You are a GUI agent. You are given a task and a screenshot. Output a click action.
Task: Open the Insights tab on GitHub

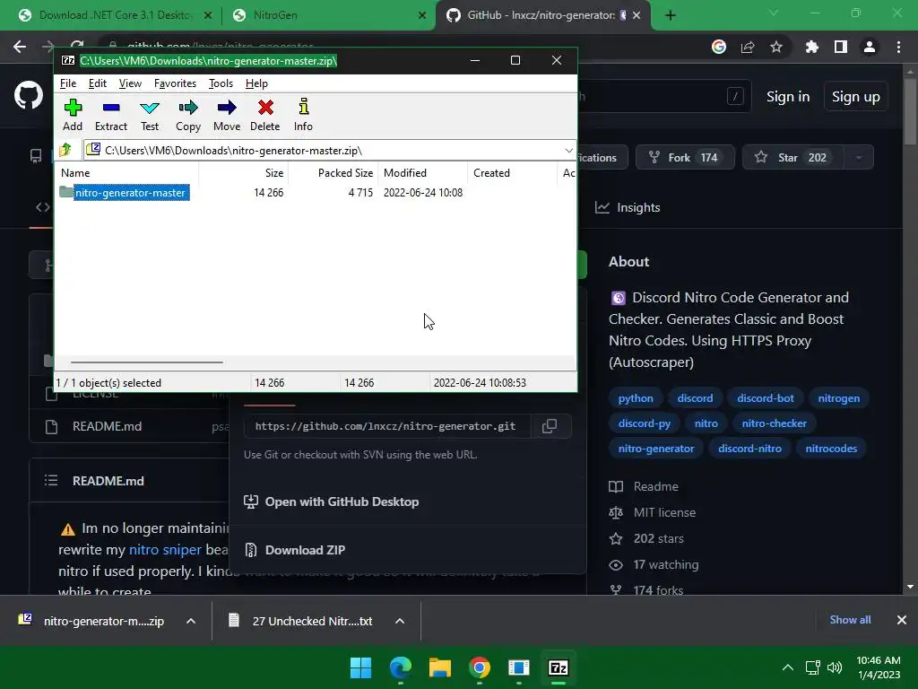coord(628,207)
